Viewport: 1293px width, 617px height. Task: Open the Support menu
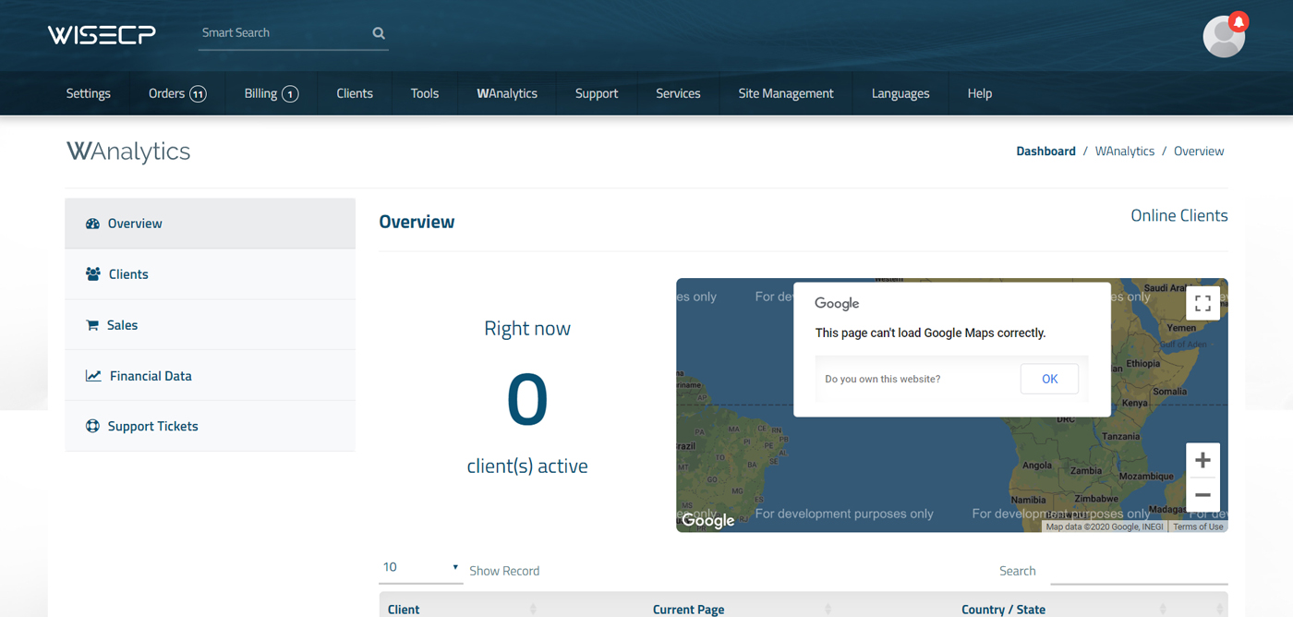coord(597,93)
